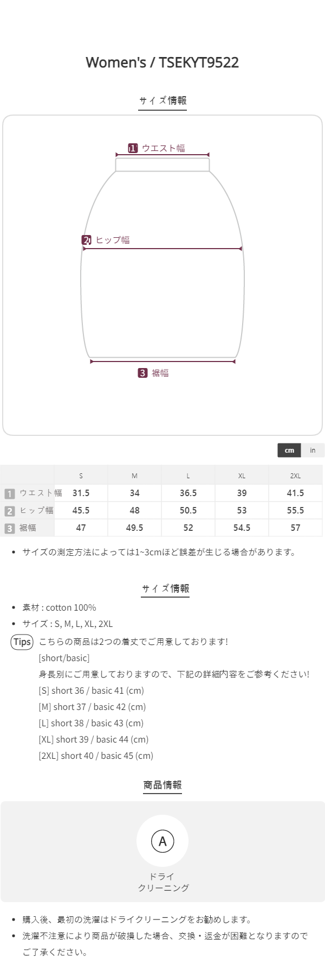Click the dry cleaning circled A icon
Image resolution: width=325 pixels, height=970 pixels.
click(162, 841)
